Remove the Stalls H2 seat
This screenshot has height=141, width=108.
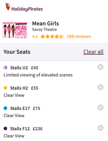point(101,87)
